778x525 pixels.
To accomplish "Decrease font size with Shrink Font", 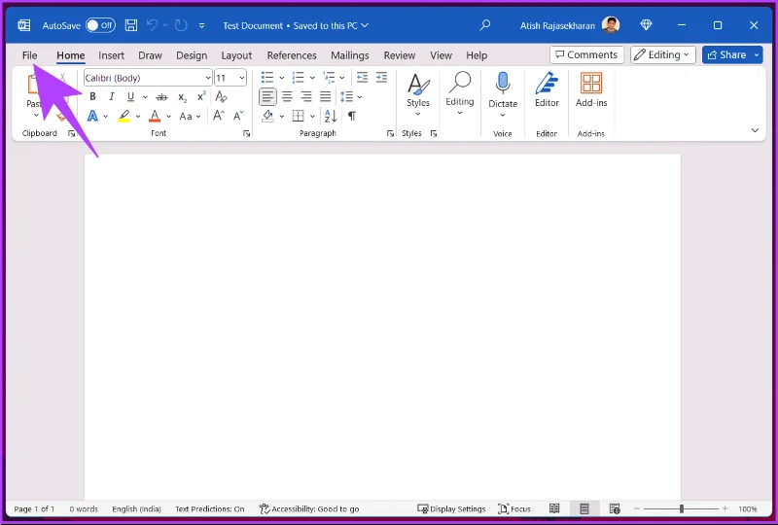I will [x=238, y=116].
